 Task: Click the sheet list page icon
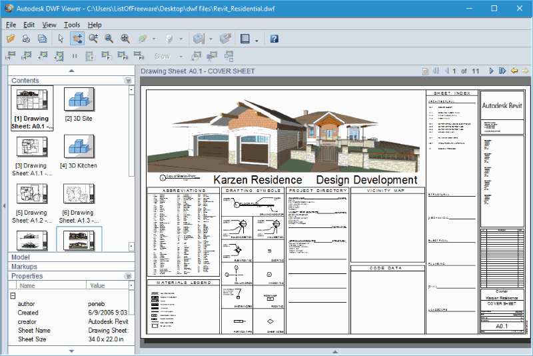tap(425, 71)
